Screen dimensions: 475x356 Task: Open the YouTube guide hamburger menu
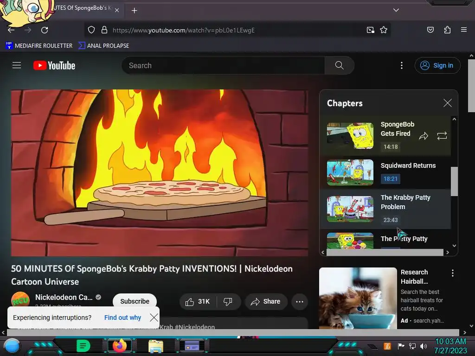pos(17,65)
